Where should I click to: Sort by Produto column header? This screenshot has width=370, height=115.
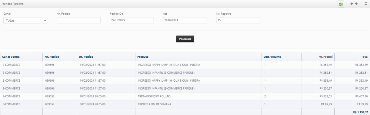coord(143,57)
